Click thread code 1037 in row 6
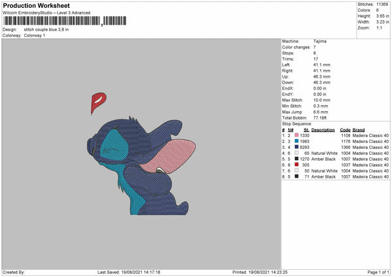Screen dimensions: 392x277 tap(346, 165)
